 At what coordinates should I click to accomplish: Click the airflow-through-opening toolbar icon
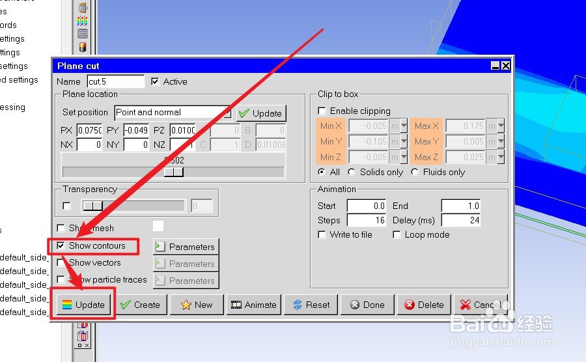point(83,7)
